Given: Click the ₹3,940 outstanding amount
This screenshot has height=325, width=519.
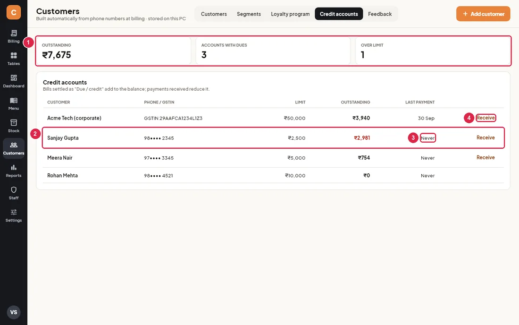Looking at the screenshot, I should click(361, 118).
